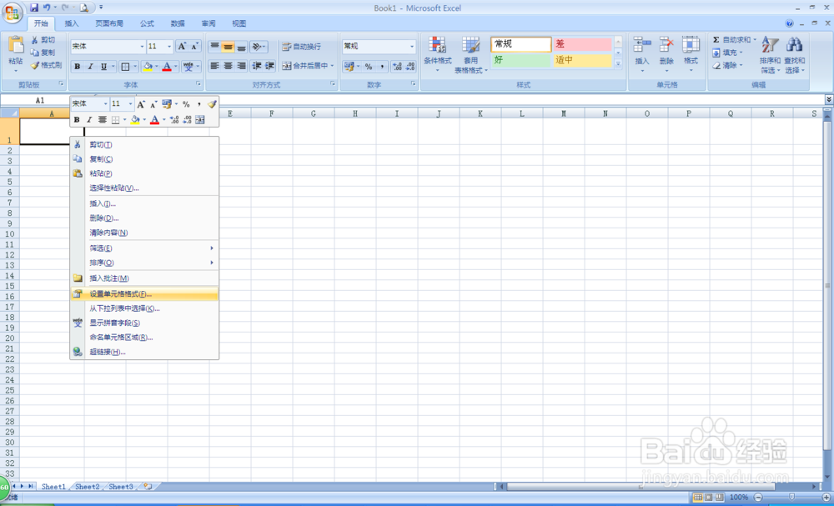Click the large Paste (粘贴) clipboard icon
This screenshot has width=834, height=506.
pyautogui.click(x=16, y=46)
